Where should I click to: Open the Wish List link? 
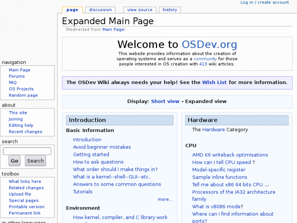(x=214, y=82)
